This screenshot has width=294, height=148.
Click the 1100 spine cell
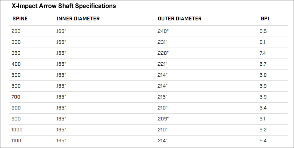(x=16, y=141)
